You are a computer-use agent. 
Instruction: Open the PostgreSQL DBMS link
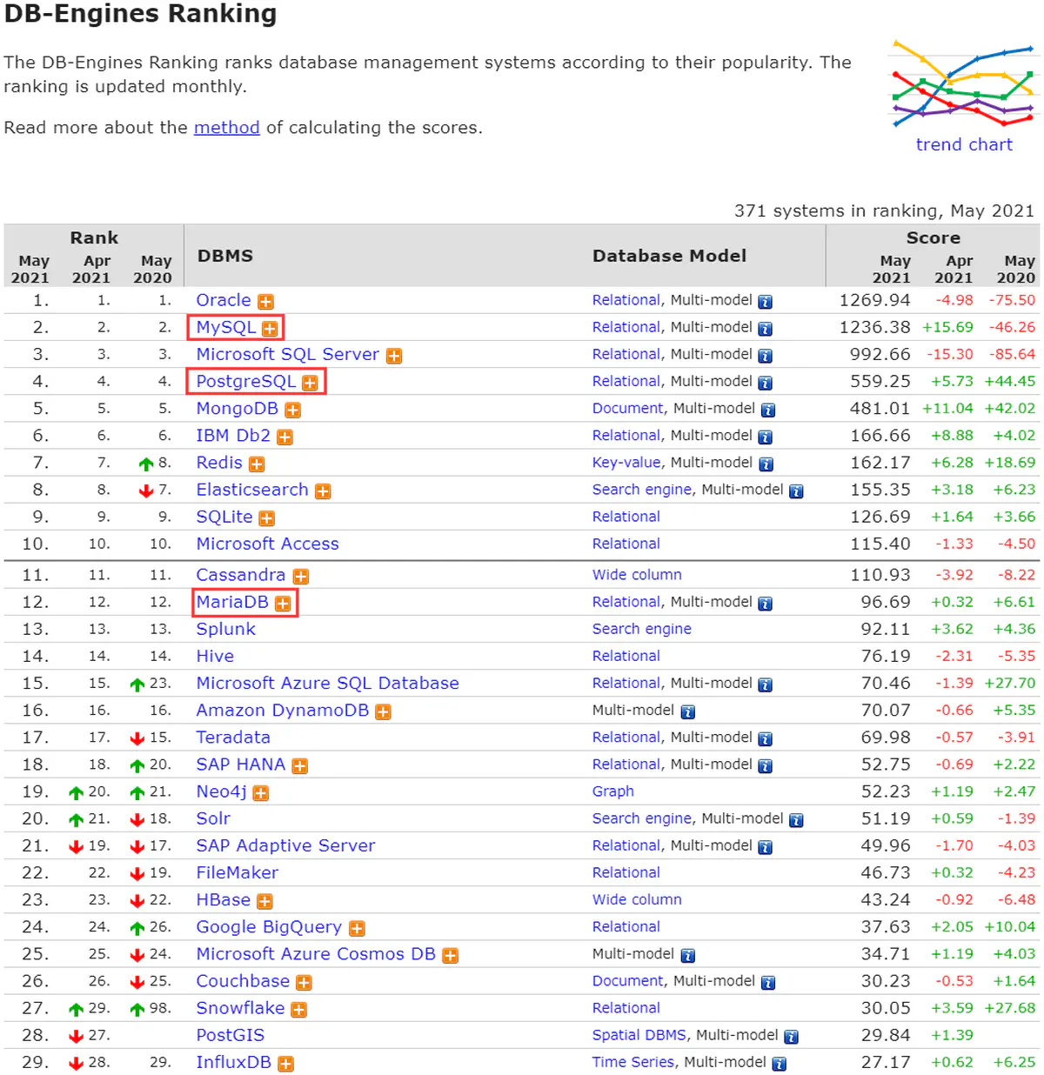(x=246, y=381)
